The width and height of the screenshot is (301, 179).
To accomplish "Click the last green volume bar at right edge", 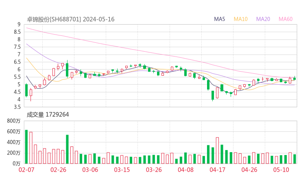I will 294,159.
